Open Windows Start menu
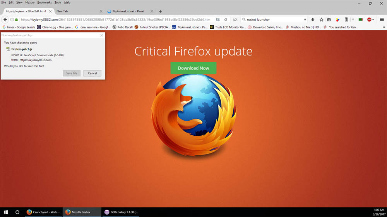The image size is (387, 217). [x=6, y=212]
